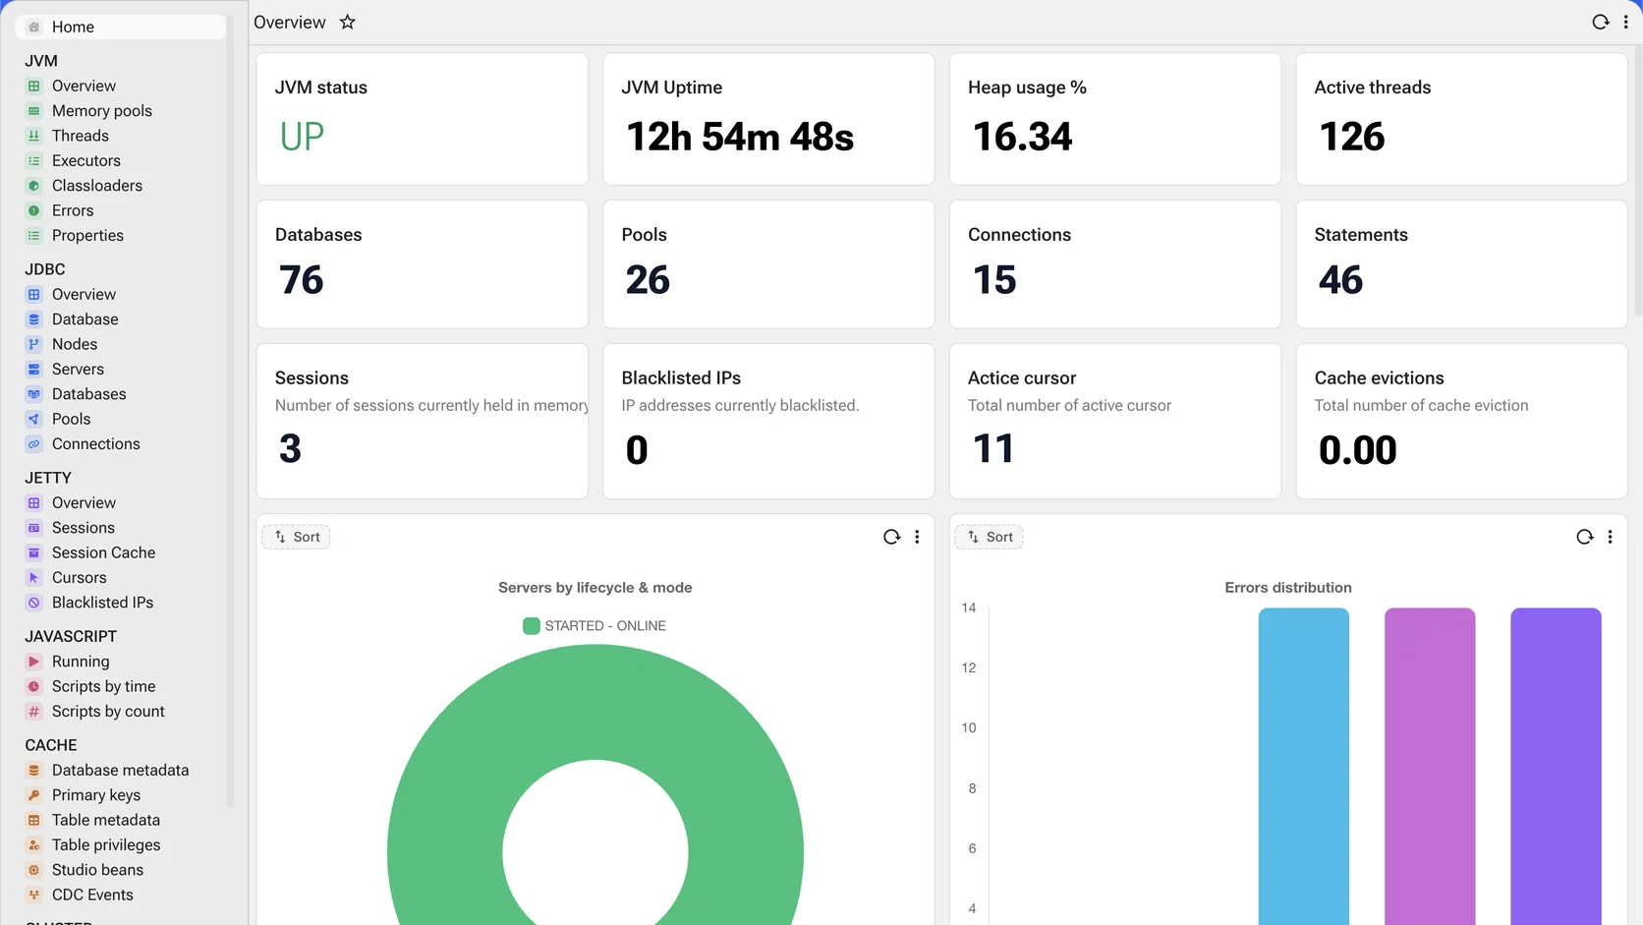1643x925 pixels.
Task: Click the Table metadata icon
Action: [33, 820]
